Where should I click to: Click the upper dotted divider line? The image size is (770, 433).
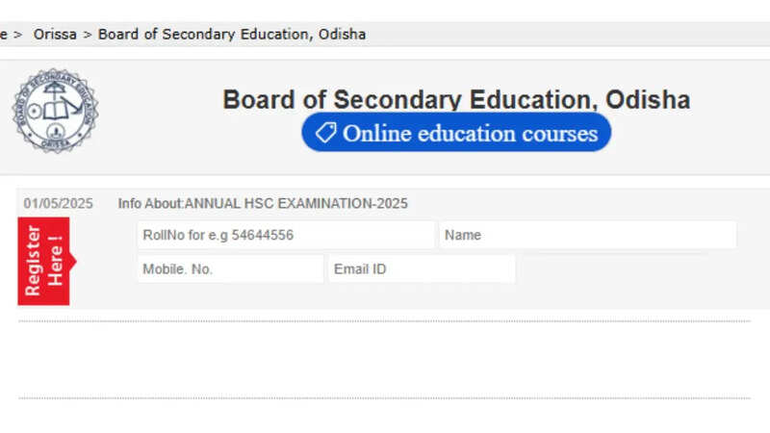point(385,321)
